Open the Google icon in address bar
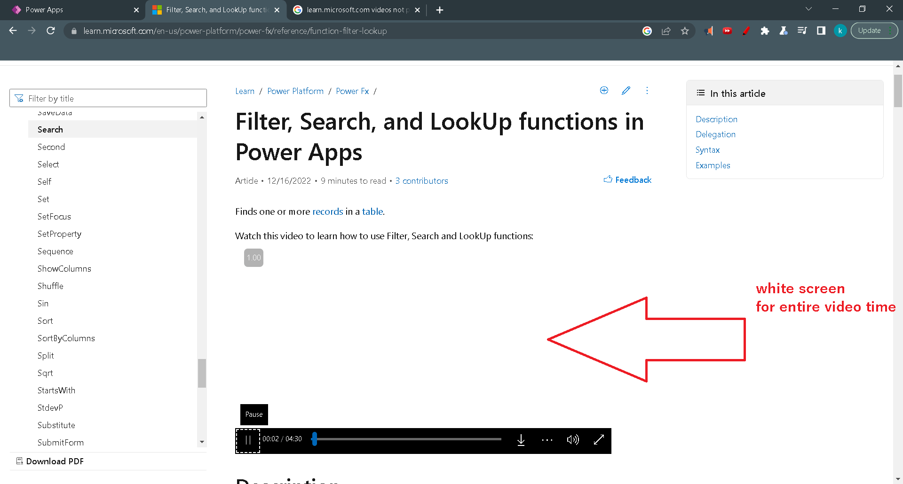 tap(647, 31)
